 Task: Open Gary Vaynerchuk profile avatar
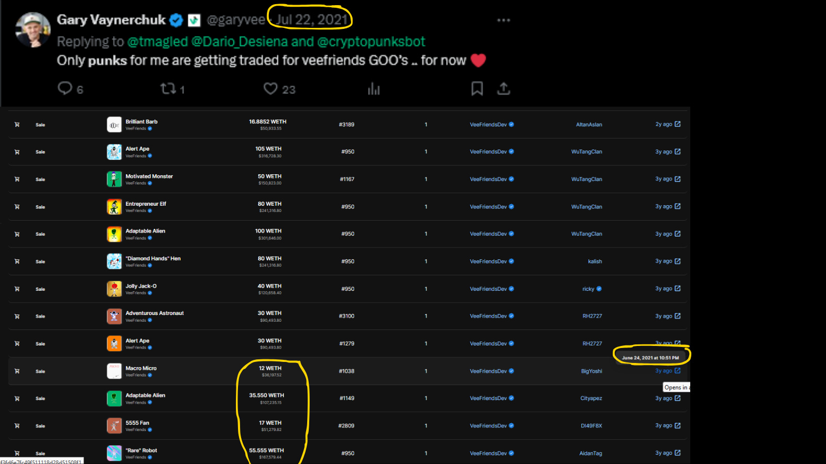click(34, 29)
